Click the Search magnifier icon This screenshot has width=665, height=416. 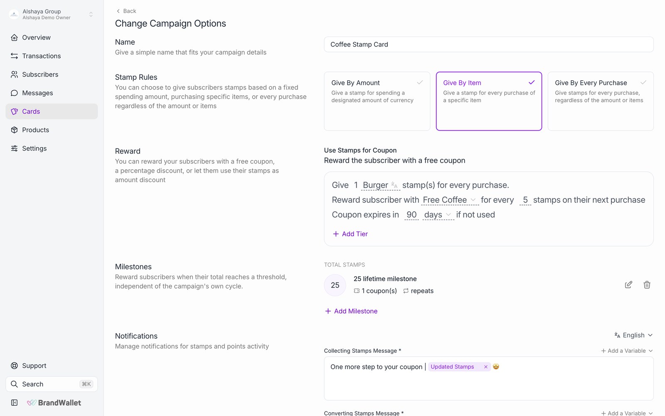tap(14, 384)
